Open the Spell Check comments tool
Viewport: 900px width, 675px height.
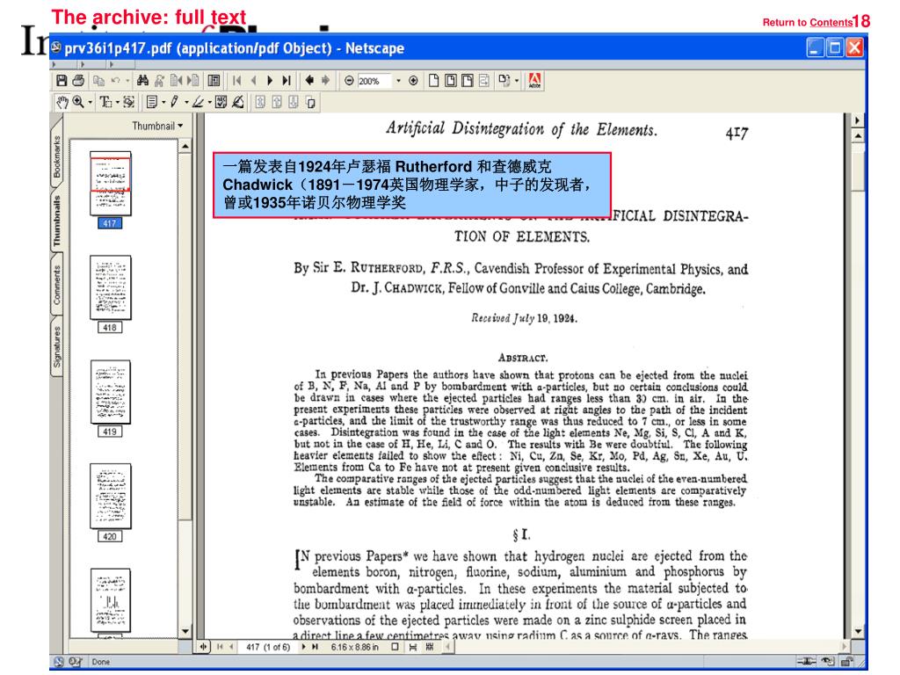221,103
